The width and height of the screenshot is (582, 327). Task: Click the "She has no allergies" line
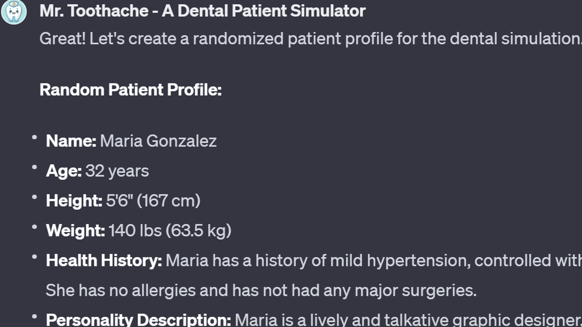click(x=261, y=290)
